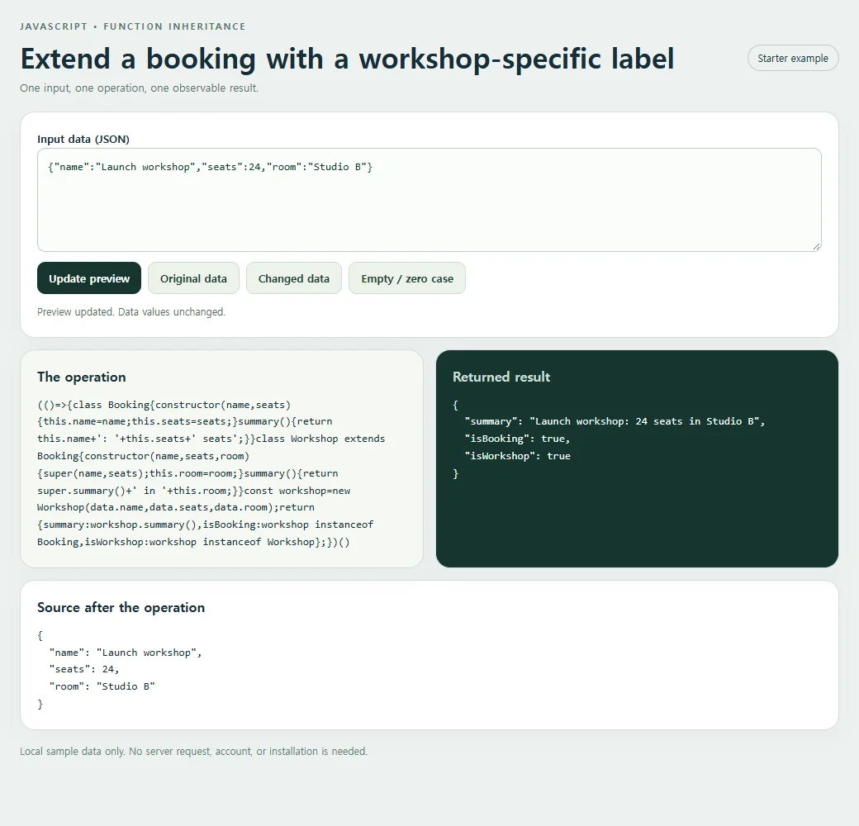This screenshot has height=826, width=859.
Task: Click the "isBooking": true line
Action: 518,439
